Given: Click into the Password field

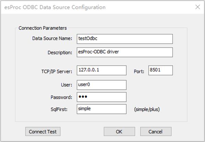Looking at the screenshot, I should pos(102,97).
